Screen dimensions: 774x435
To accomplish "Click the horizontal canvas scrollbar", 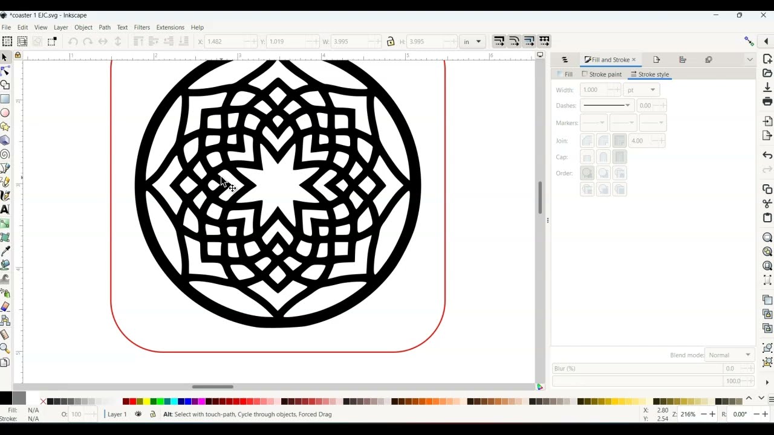I will coord(212,387).
